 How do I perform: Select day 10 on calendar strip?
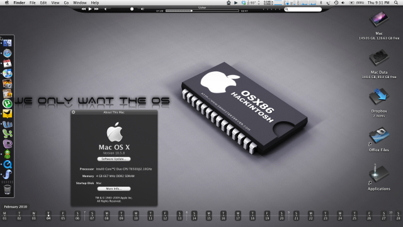click(x=136, y=216)
